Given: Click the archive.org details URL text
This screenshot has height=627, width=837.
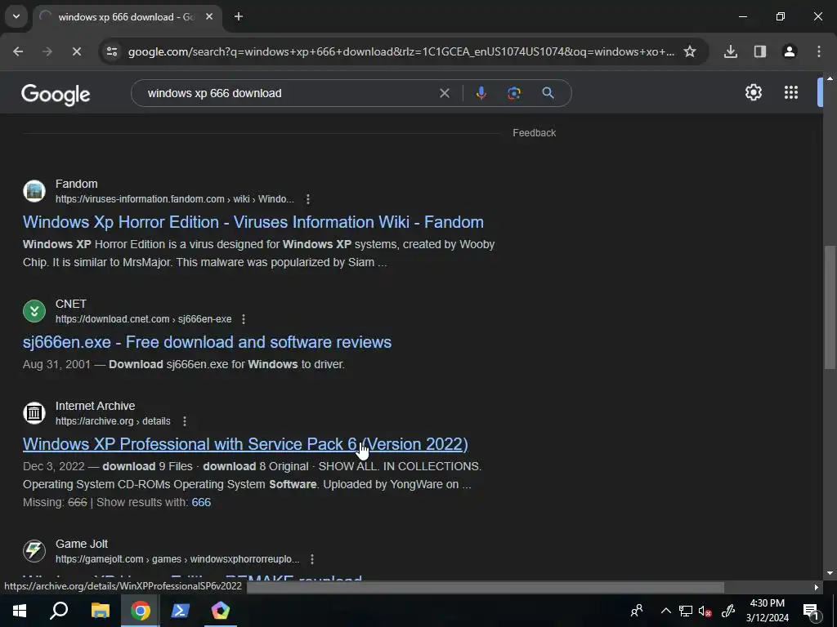Looking at the screenshot, I should tap(113, 421).
